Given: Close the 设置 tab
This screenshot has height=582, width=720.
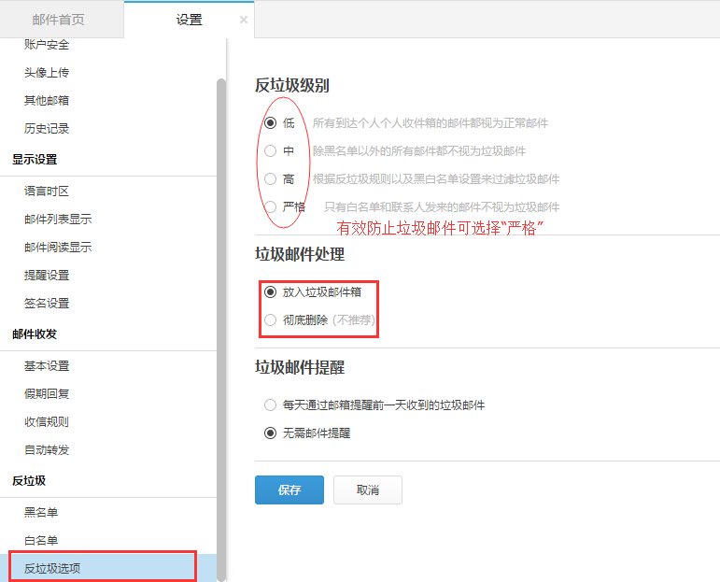Looking at the screenshot, I should tap(244, 20).
